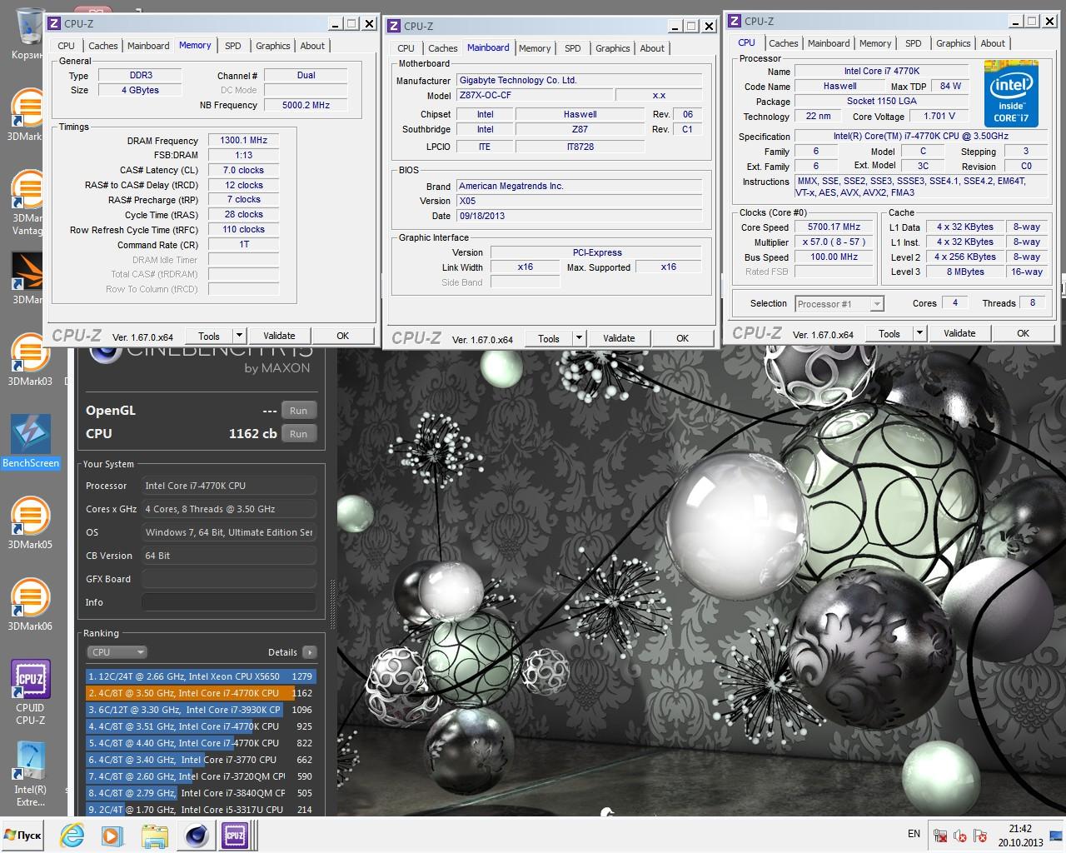This screenshot has height=853, width=1066.
Task: Click Validate in CPU tab window
Action: coord(959,333)
